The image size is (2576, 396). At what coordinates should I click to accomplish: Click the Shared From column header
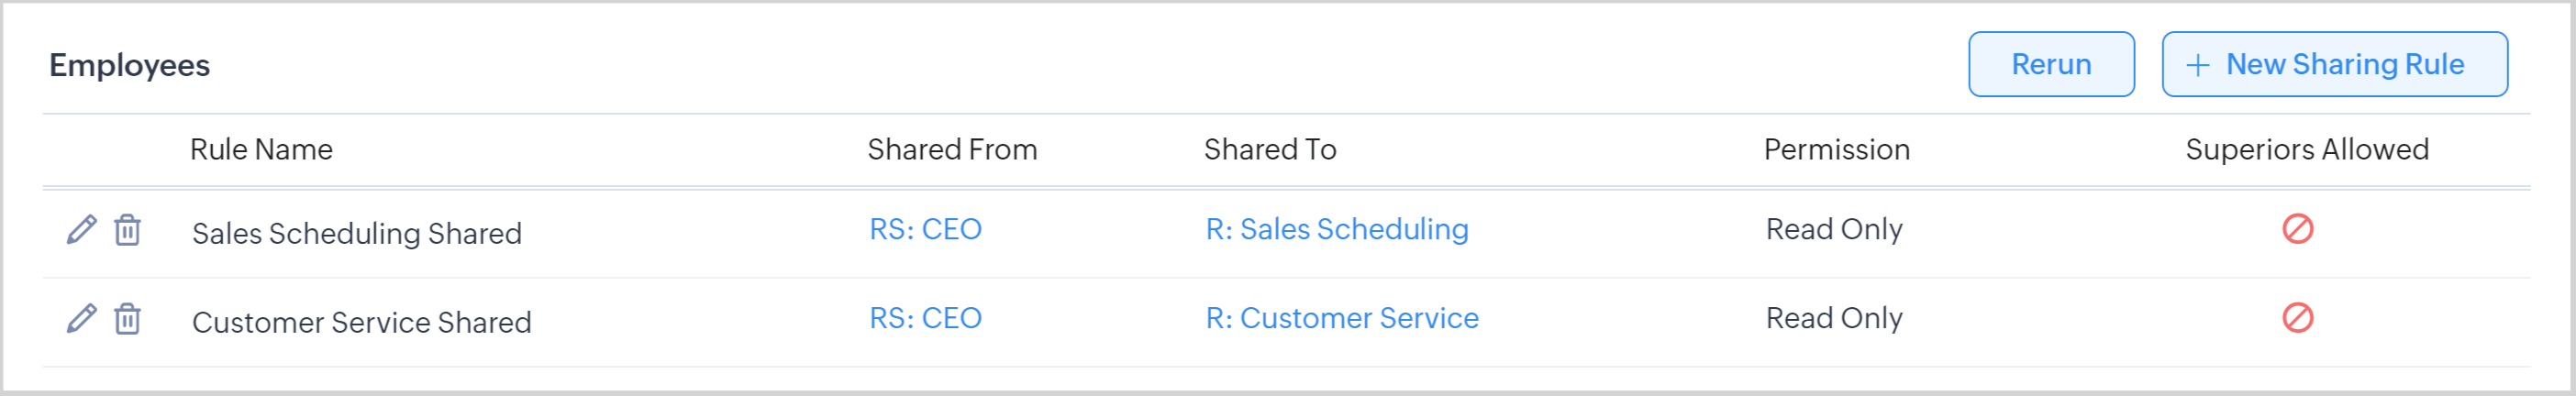point(951,149)
